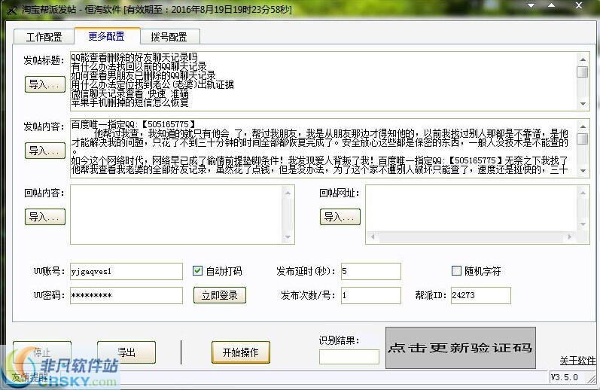Minimize window with title bar down arrow
600x390 pixels.
tap(531, 5)
